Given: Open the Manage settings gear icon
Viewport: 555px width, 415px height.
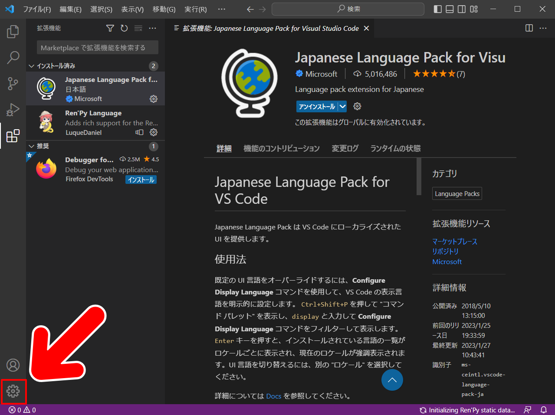Looking at the screenshot, I should 13,391.
